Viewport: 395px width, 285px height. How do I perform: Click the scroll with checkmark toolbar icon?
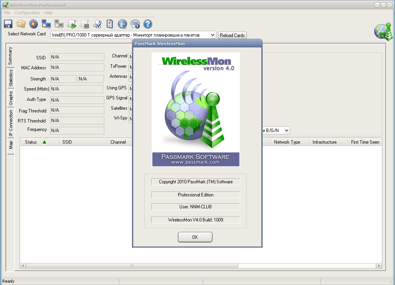pos(97,24)
